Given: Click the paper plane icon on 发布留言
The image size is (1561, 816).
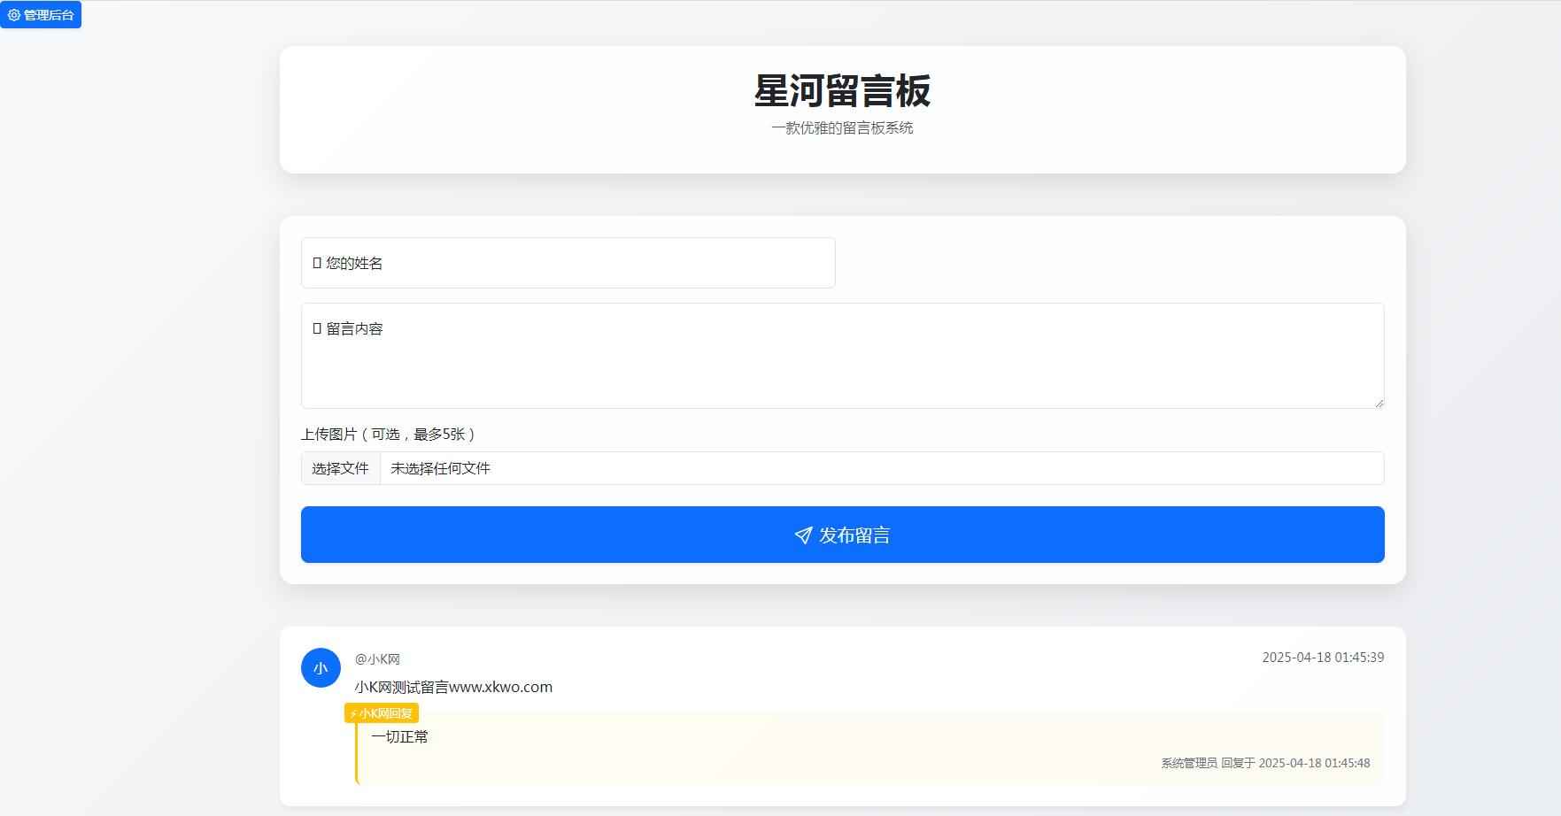Looking at the screenshot, I should [x=802, y=535].
